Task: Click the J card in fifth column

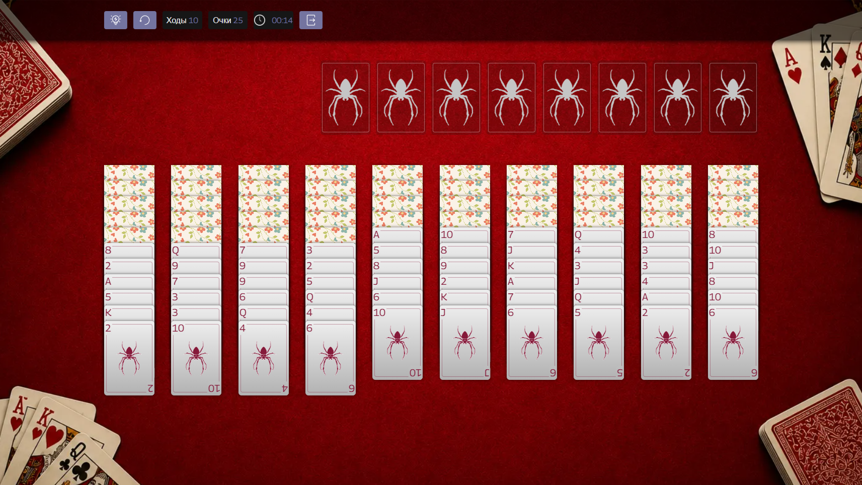Action: tap(398, 282)
